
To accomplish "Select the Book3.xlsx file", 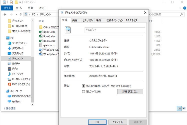I will 47,41.
